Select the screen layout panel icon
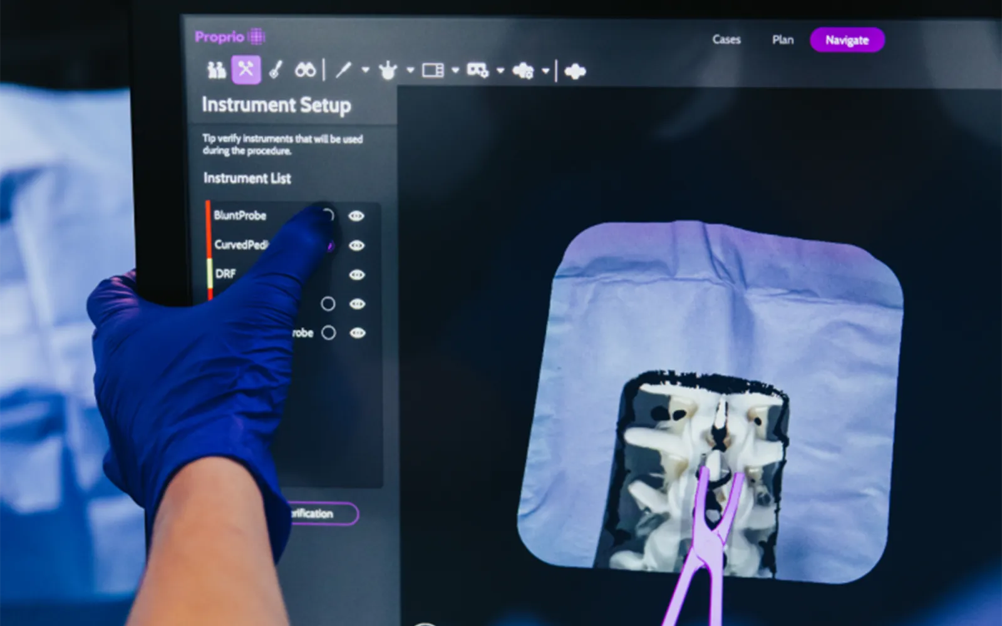Viewport: 1002px width, 626px height. tap(433, 70)
